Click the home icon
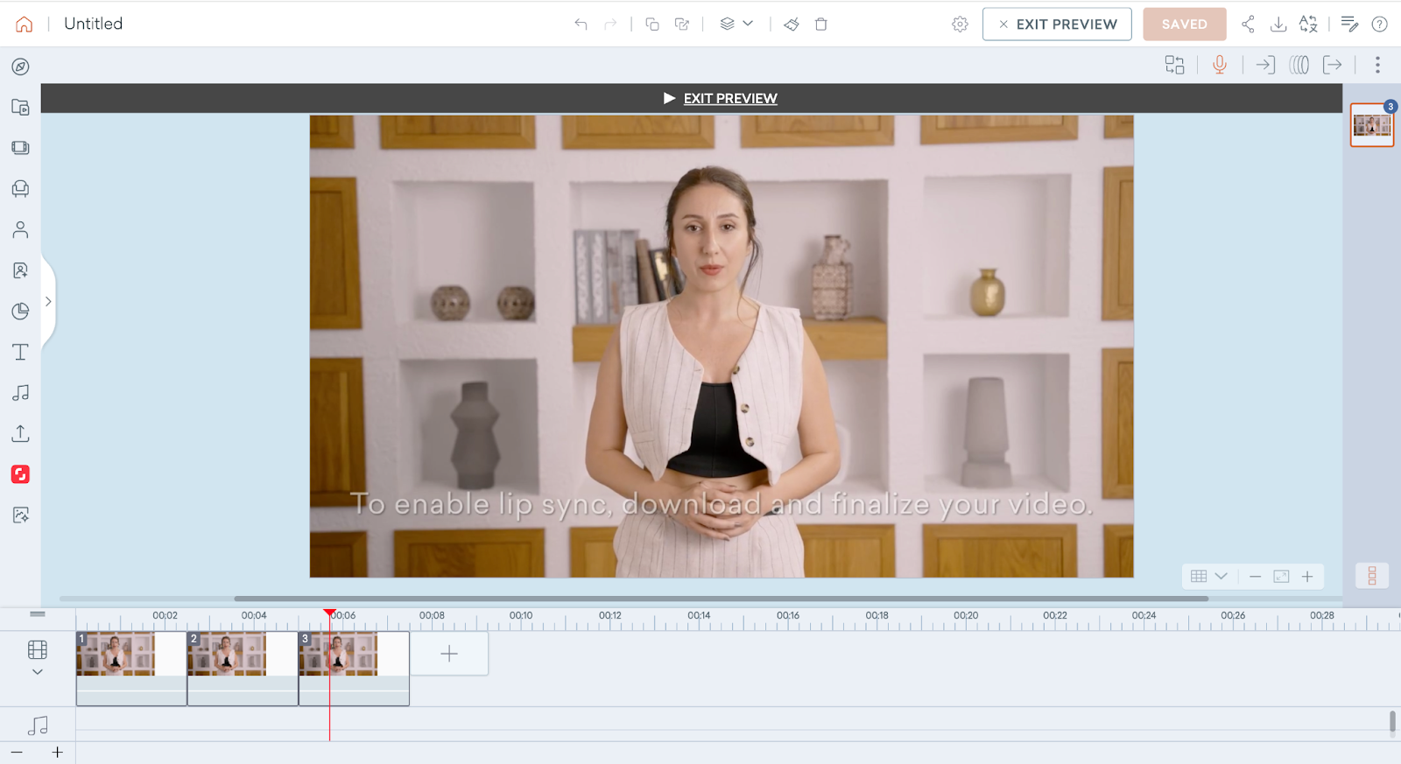Screen dimensions: 1401x764 [25, 25]
